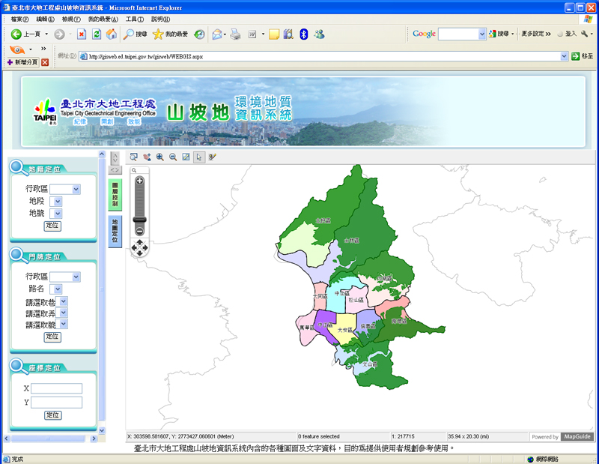Click the map zoom slider handle
The image size is (599, 464).
coord(139,219)
